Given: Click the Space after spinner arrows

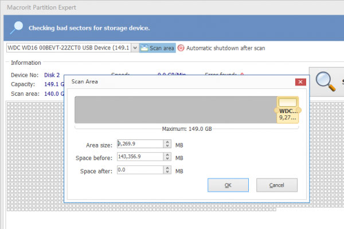Looking at the screenshot, I should click(167, 170).
